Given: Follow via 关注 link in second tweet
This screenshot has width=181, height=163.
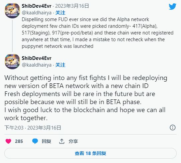Looking at the screenshot, I should pyautogui.click(x=60, y=65).
